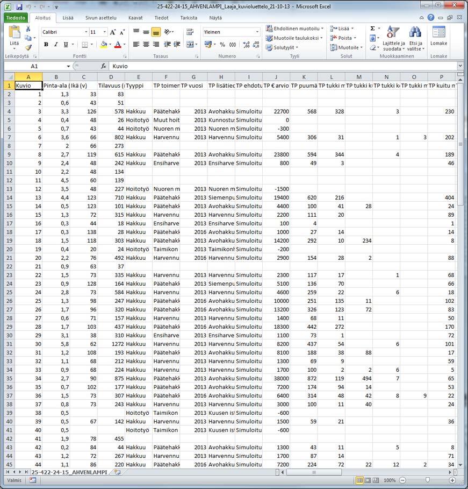Image resolution: width=468 pixels, height=489 pixels.
Task: Select the 25-422-24-15_AHVENLAMPI sheet tab
Action: tap(69, 472)
